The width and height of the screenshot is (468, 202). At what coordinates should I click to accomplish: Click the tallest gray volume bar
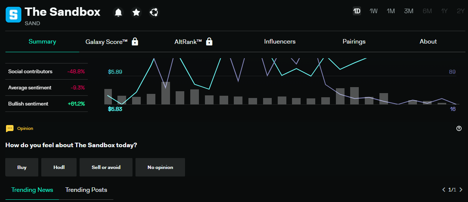[x=166, y=93]
